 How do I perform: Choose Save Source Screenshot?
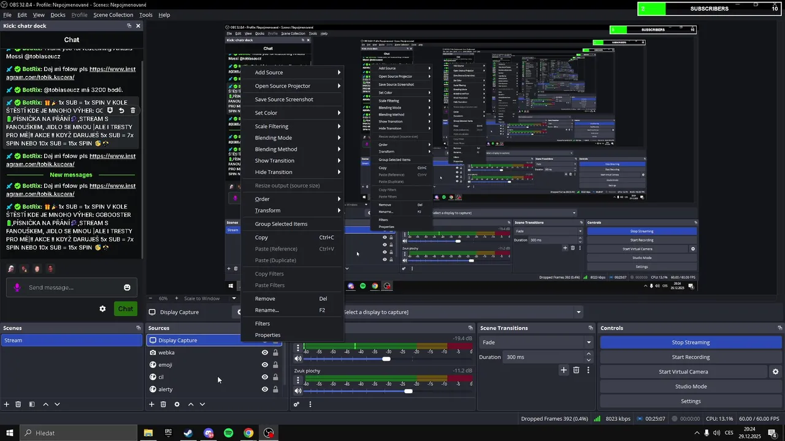[292, 99]
